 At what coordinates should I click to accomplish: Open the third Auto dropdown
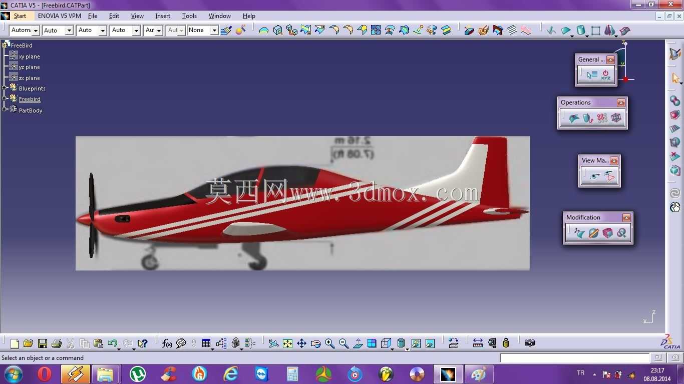click(x=136, y=30)
